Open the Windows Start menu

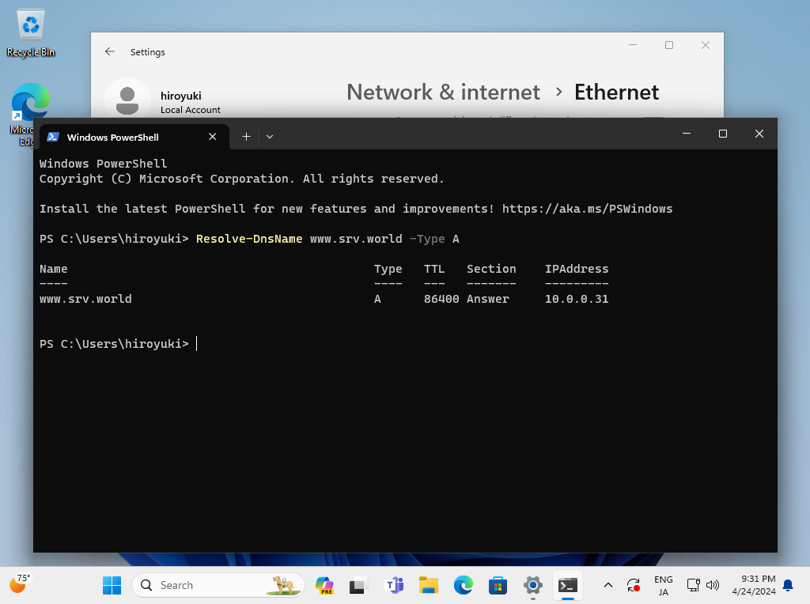coord(112,585)
